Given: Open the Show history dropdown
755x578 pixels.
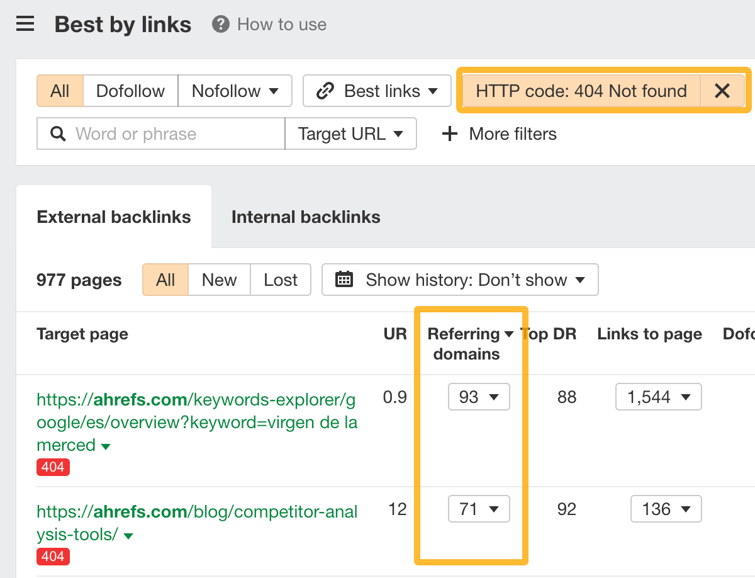Looking at the screenshot, I should pos(460,280).
